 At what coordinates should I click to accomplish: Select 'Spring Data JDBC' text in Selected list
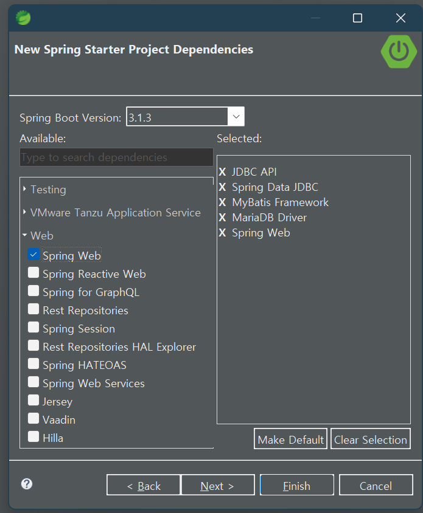275,187
